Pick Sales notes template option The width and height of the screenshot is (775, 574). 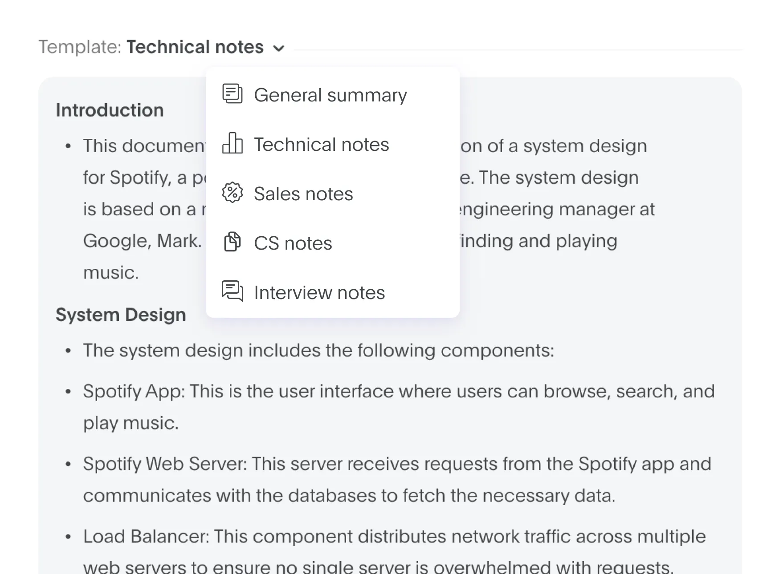[x=303, y=194]
